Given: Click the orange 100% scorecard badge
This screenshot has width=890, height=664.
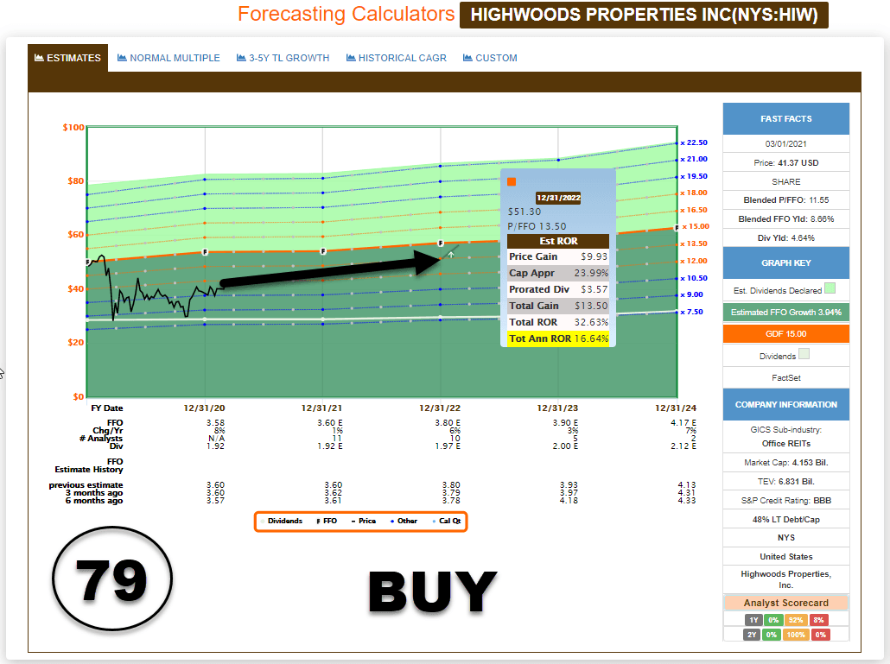Looking at the screenshot, I should click(x=796, y=635).
